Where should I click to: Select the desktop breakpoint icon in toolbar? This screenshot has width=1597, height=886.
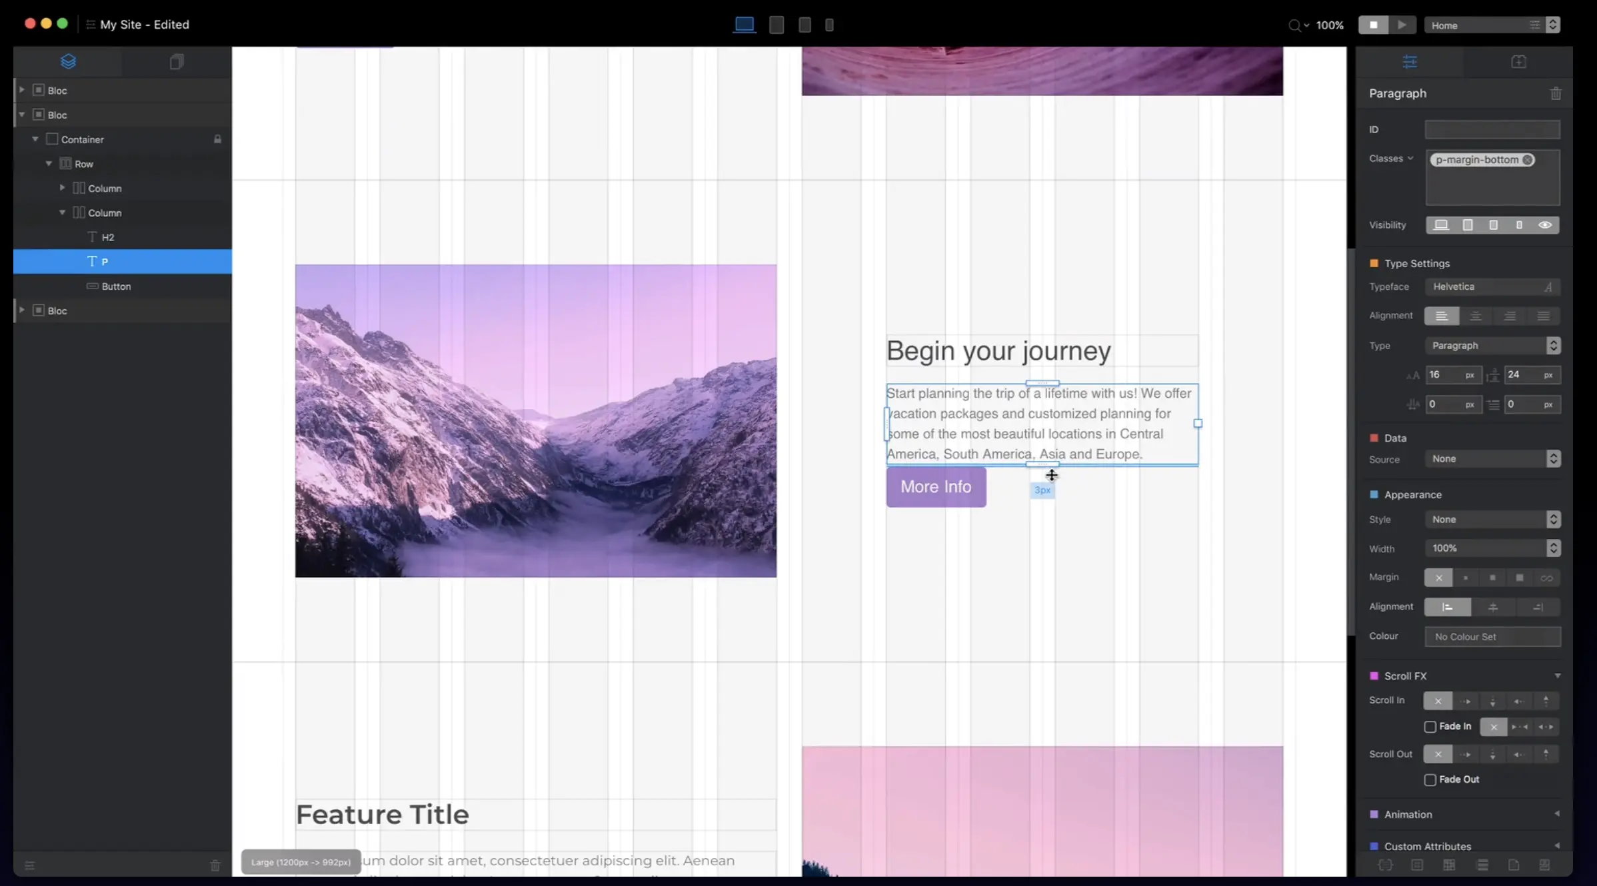click(744, 25)
